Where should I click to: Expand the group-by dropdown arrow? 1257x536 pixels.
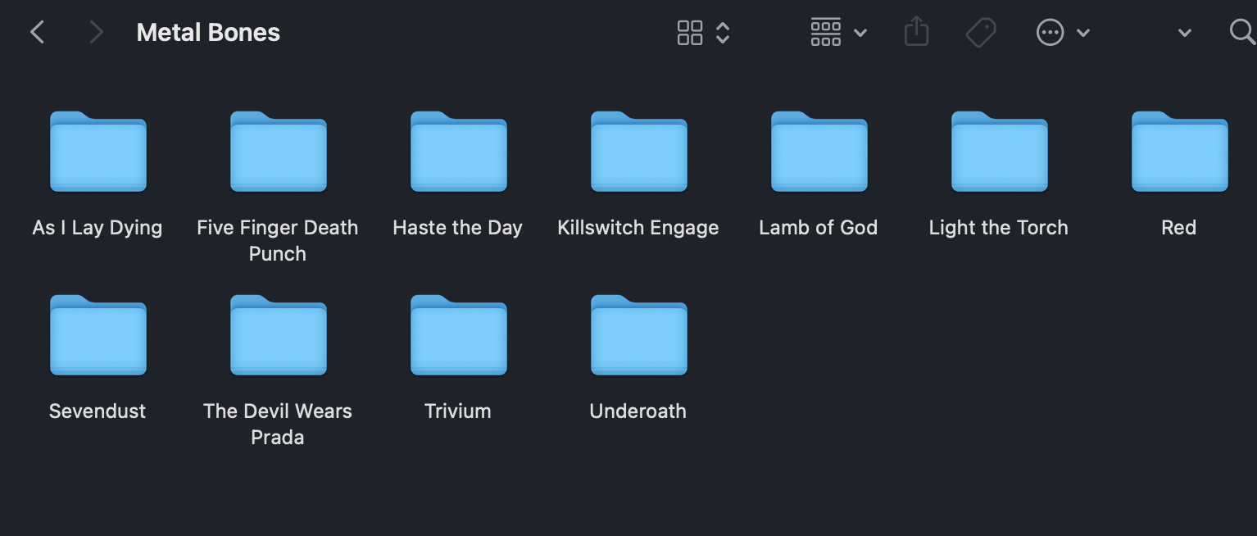[x=860, y=33]
